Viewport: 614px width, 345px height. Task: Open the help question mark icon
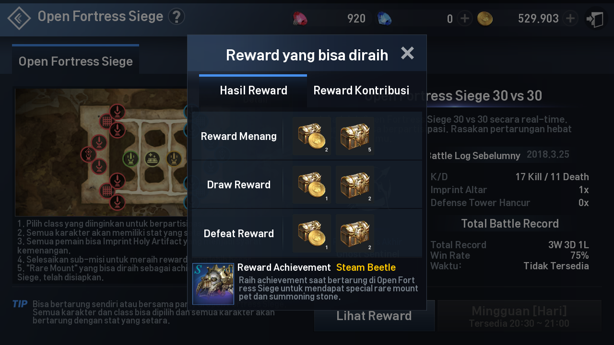[x=177, y=17]
